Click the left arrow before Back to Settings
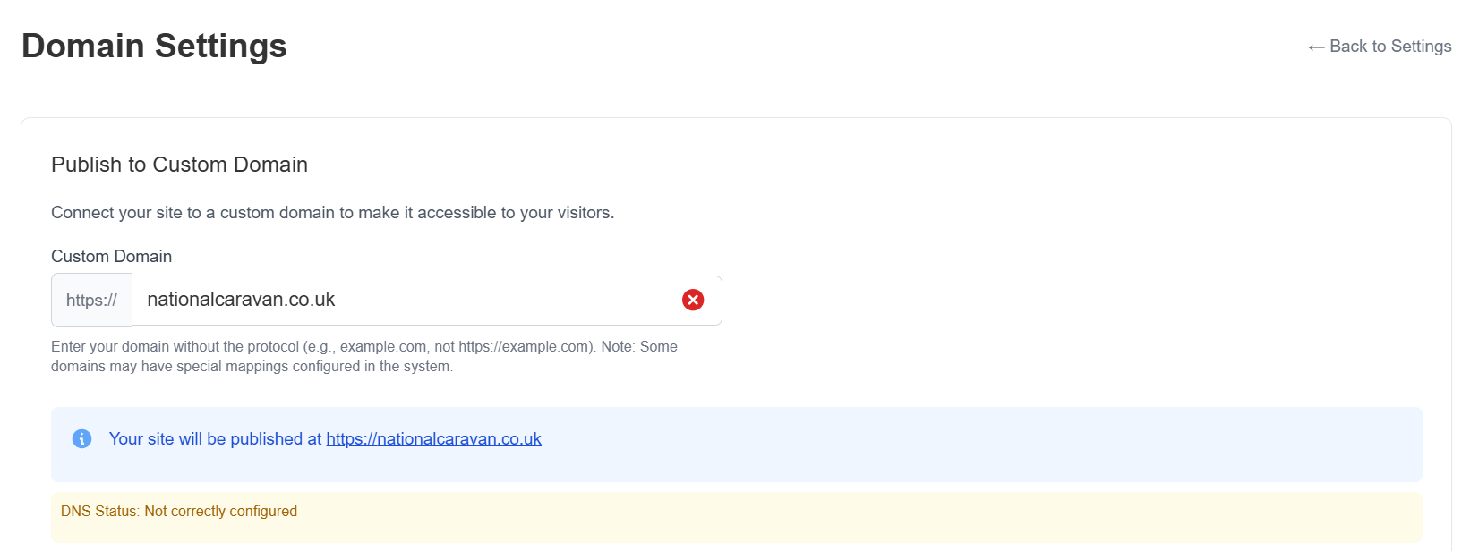The height and width of the screenshot is (551, 1470). tap(1315, 47)
